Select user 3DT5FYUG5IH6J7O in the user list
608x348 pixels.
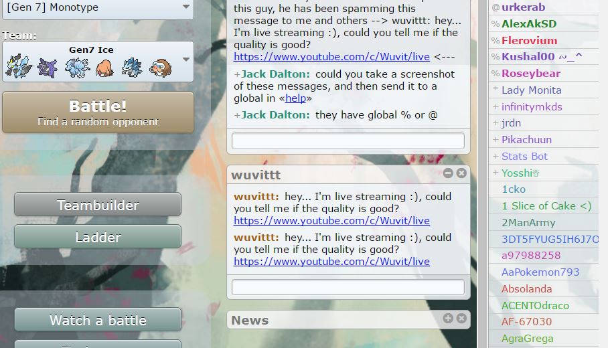544,239
